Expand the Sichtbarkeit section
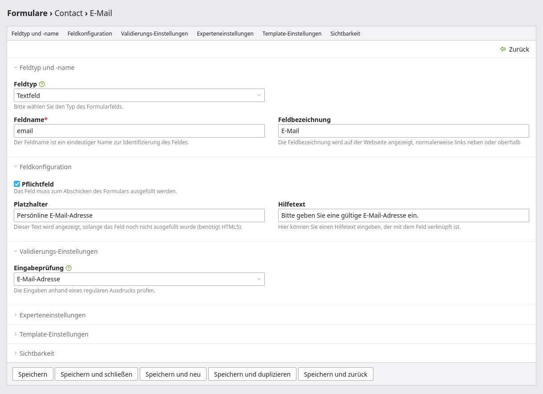This screenshot has width=543, height=394. tap(34, 353)
